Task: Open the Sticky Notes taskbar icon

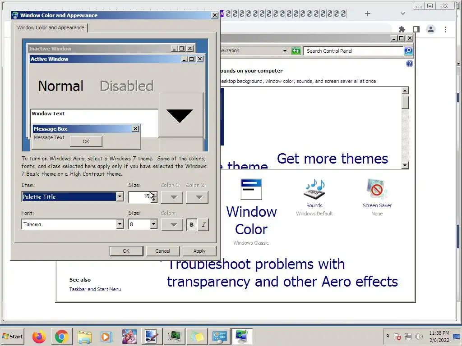Action: point(197,337)
